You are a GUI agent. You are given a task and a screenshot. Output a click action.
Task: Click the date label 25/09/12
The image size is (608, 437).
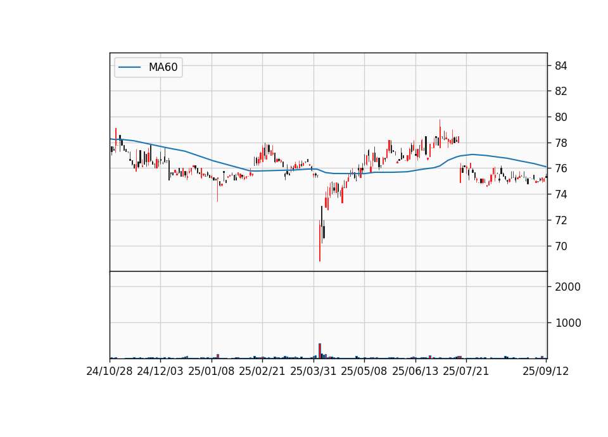point(545,371)
